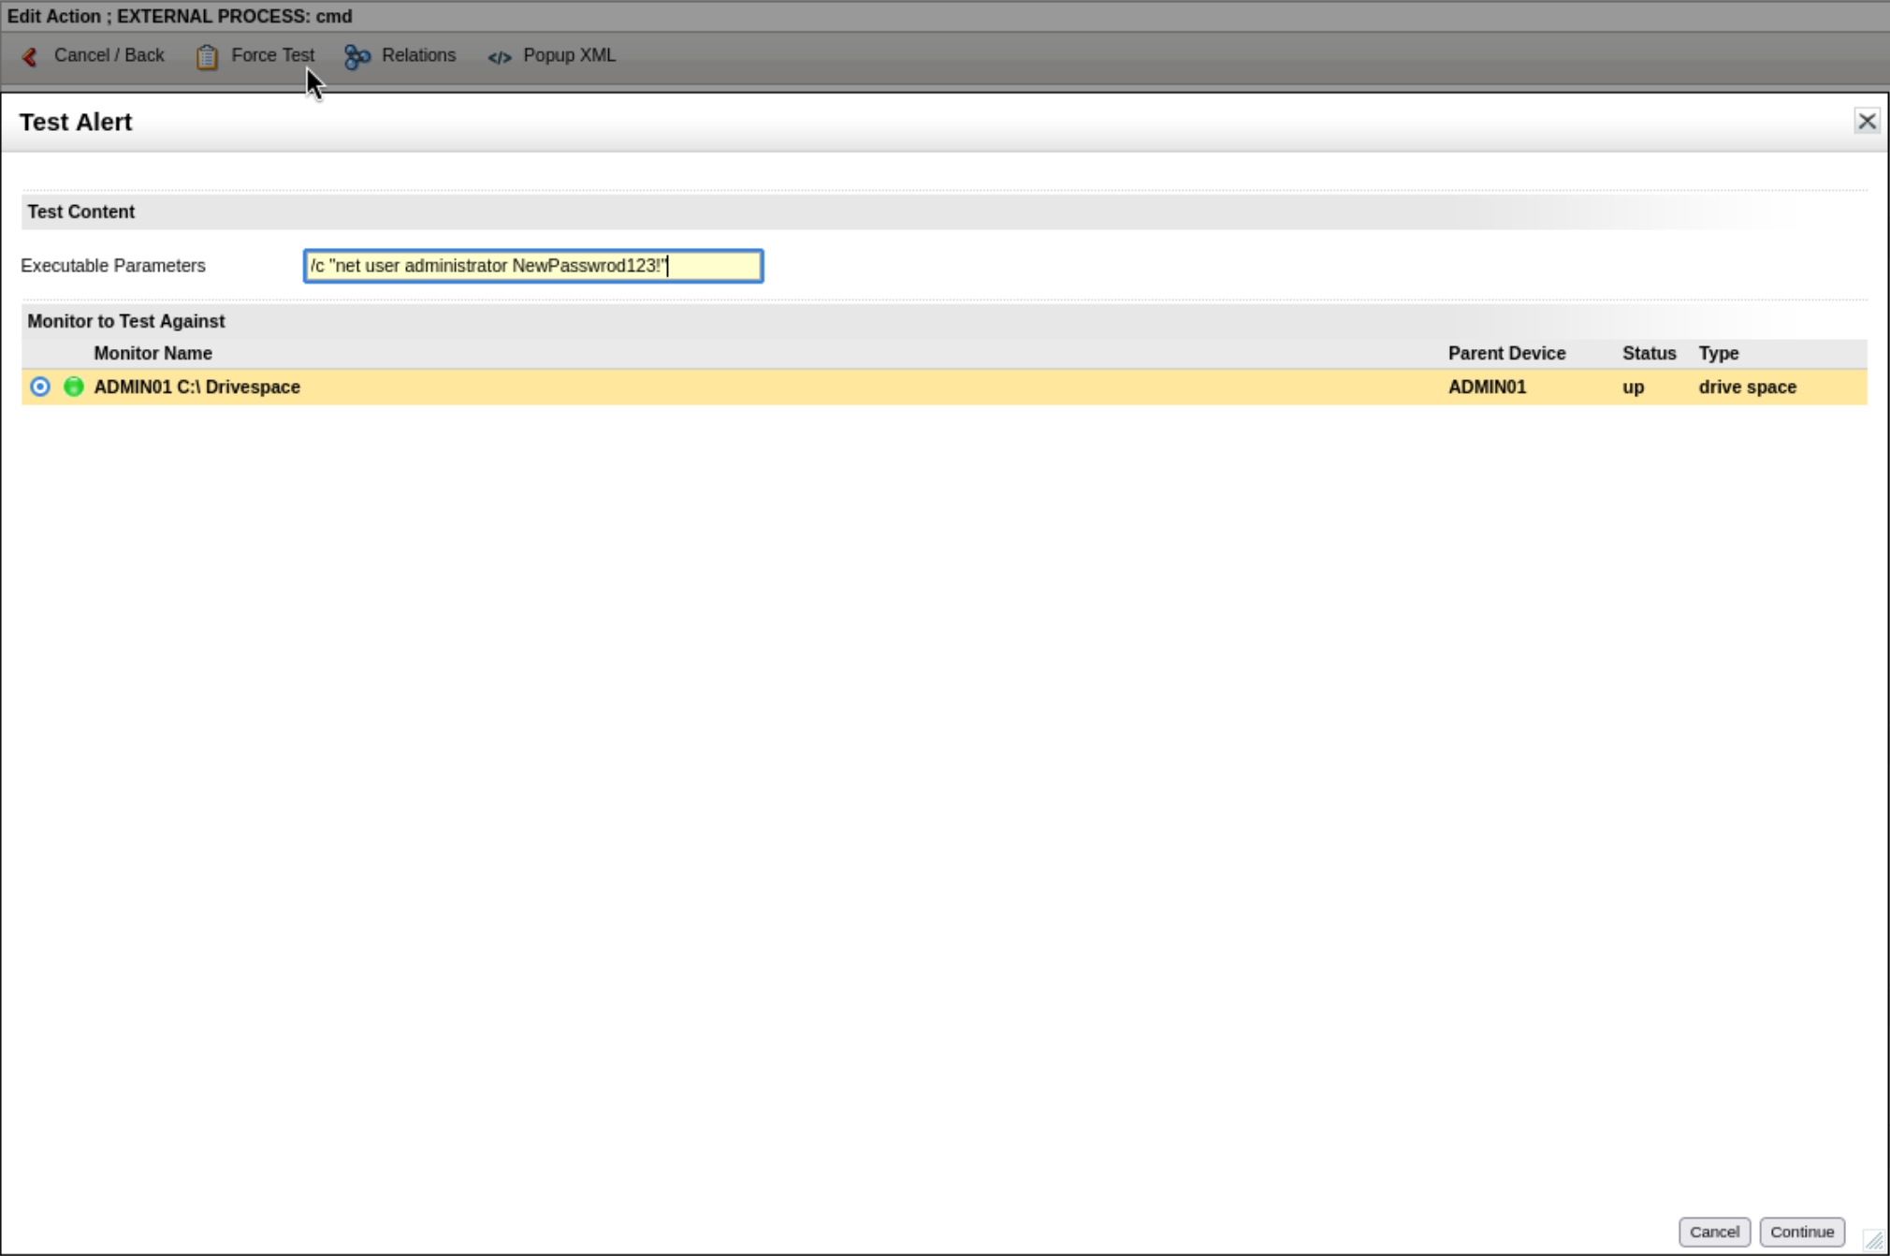This screenshot has height=1256, width=1890.
Task: Click the Edit Action EXTERNAL PROCESS title text
Action: 180,16
